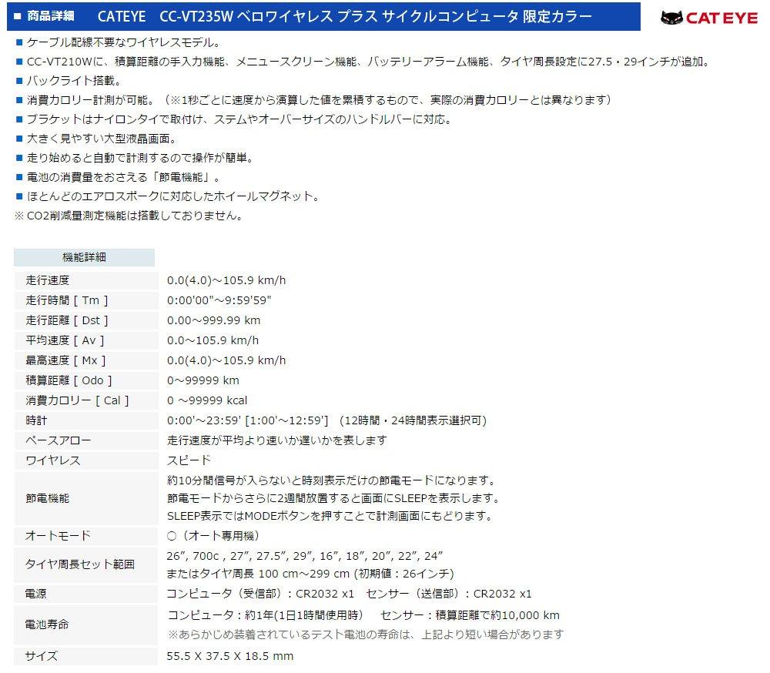Select the 消費カロリー [ Cal ] label
Viewport: 770px width, 673px height.
(x=77, y=400)
